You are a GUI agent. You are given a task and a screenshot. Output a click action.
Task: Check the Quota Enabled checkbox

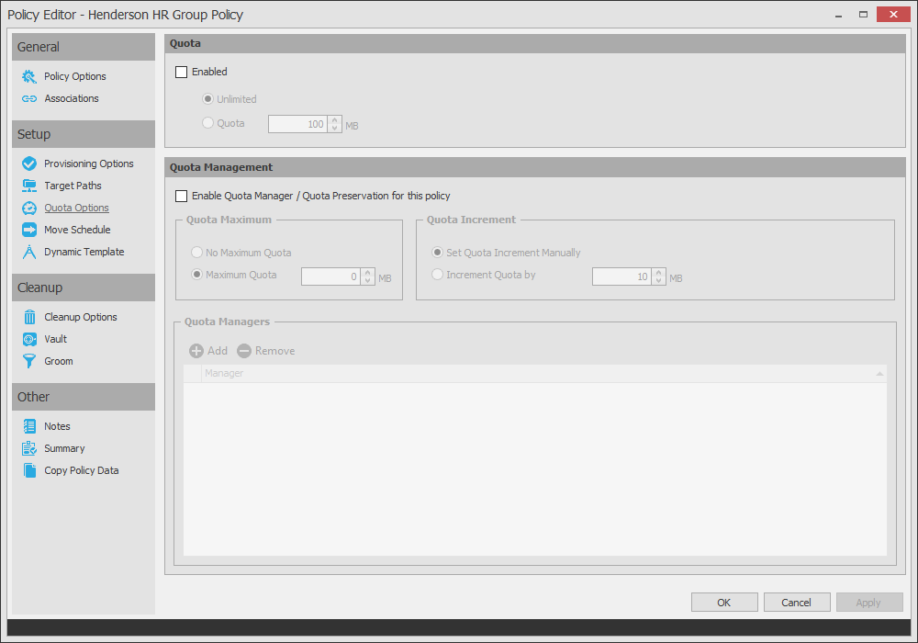(182, 72)
